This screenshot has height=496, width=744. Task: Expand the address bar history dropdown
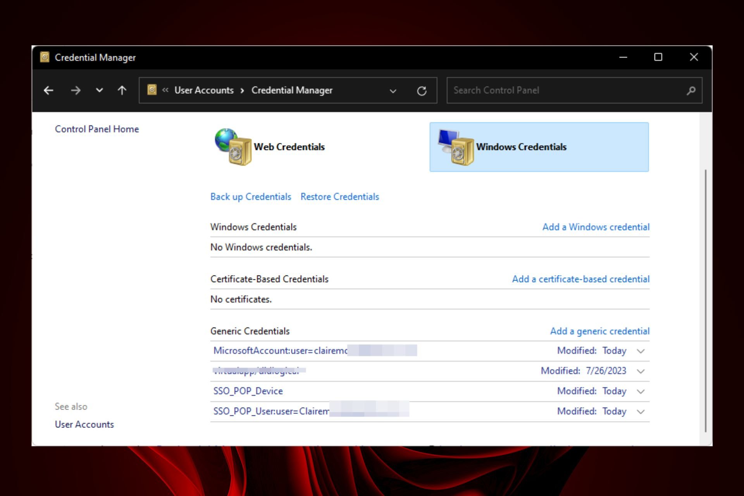(x=393, y=91)
